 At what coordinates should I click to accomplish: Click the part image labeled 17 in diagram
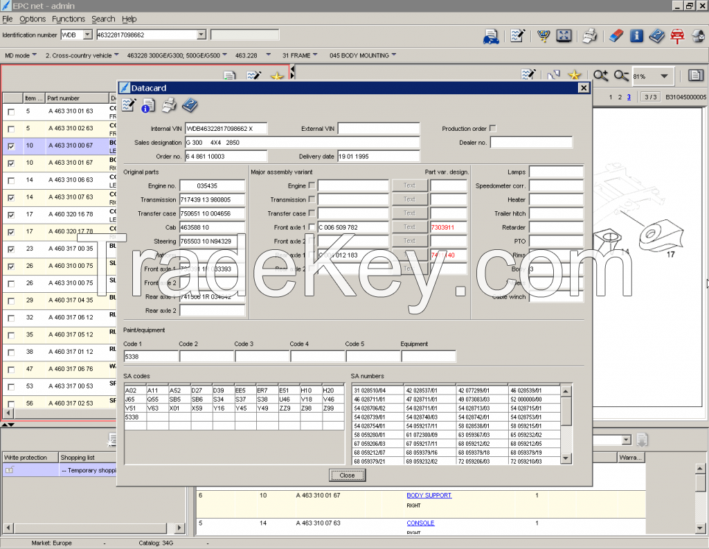(660, 235)
